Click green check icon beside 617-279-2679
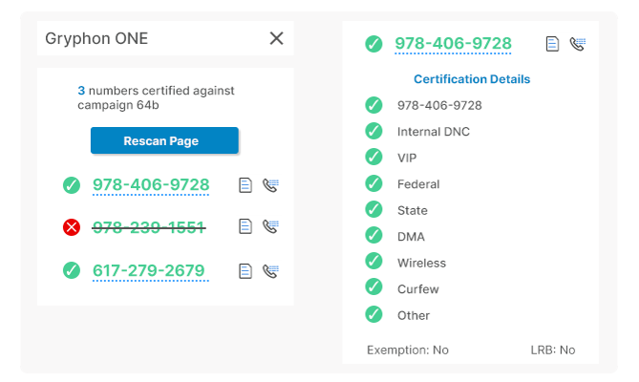This screenshot has height=382, width=639. click(x=72, y=270)
